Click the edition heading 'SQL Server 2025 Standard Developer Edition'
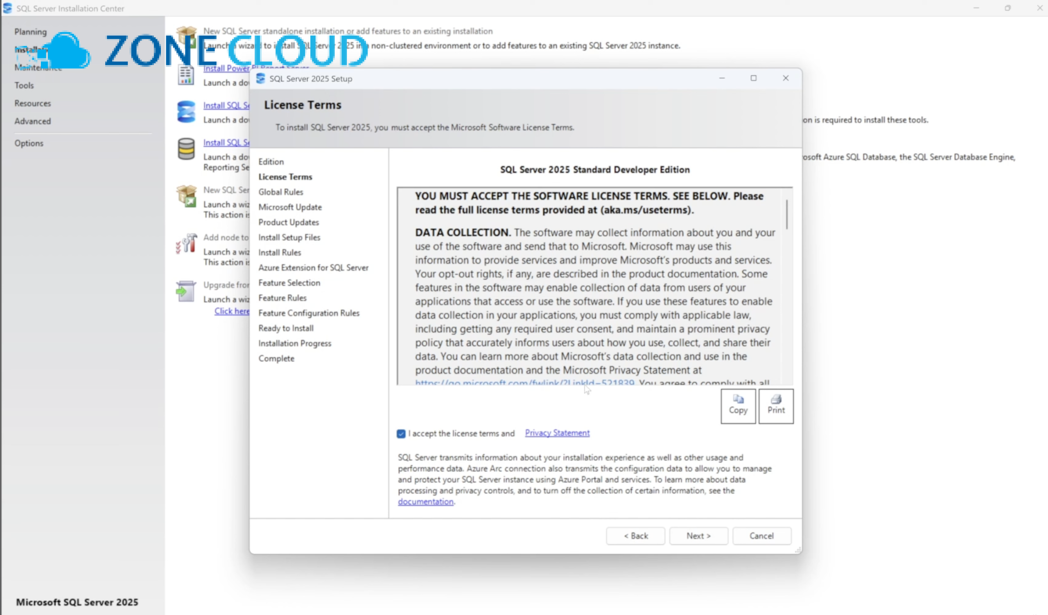Viewport: 1048px width, 615px height. 595,170
